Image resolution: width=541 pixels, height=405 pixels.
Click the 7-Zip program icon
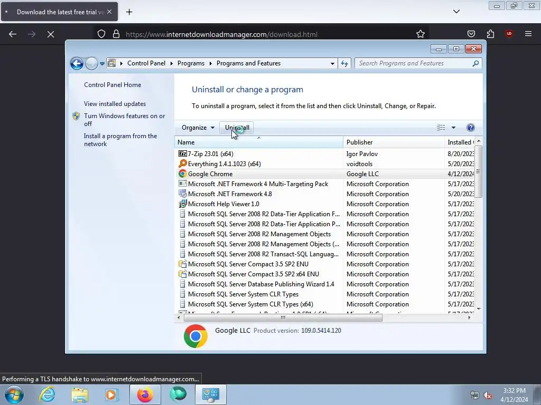coord(182,153)
